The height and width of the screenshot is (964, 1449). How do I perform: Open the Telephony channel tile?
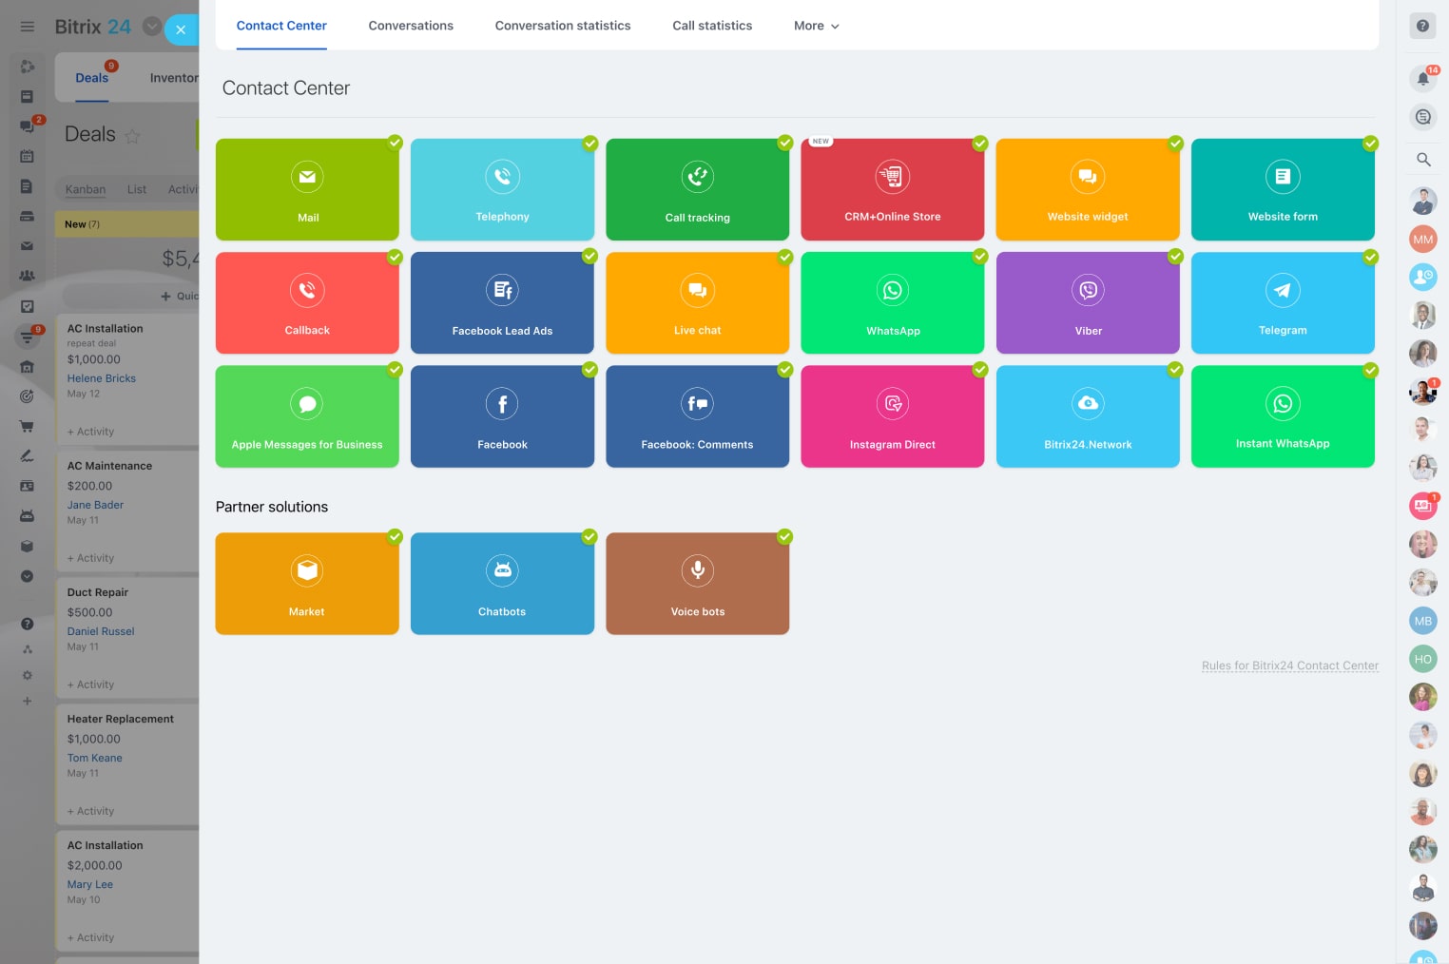502,189
